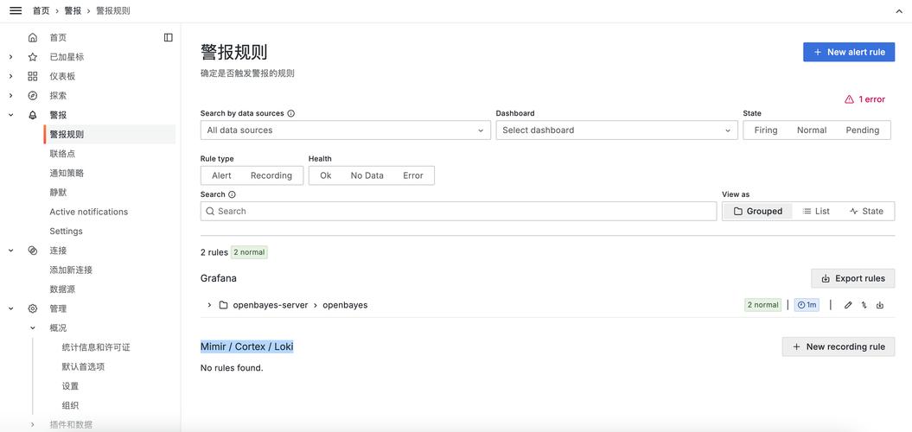Click the 2 normal badge beside 2 rules

coord(249,252)
